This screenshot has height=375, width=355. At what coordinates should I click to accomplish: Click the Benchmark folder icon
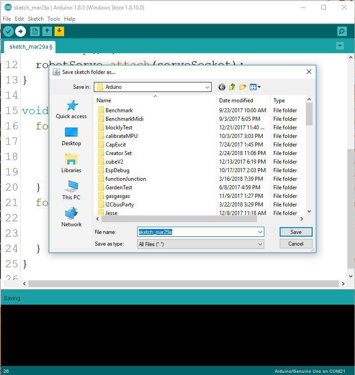coord(101,110)
